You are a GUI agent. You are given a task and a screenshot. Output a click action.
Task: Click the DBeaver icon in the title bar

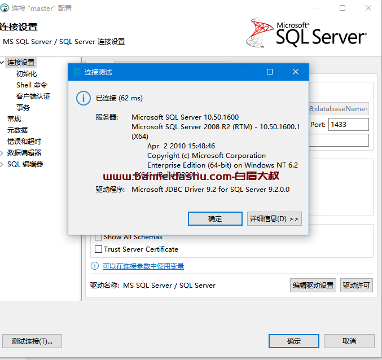pyautogui.click(x=6, y=8)
